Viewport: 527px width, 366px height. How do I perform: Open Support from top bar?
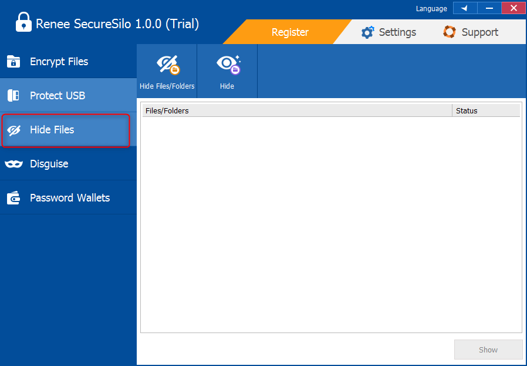tap(471, 32)
